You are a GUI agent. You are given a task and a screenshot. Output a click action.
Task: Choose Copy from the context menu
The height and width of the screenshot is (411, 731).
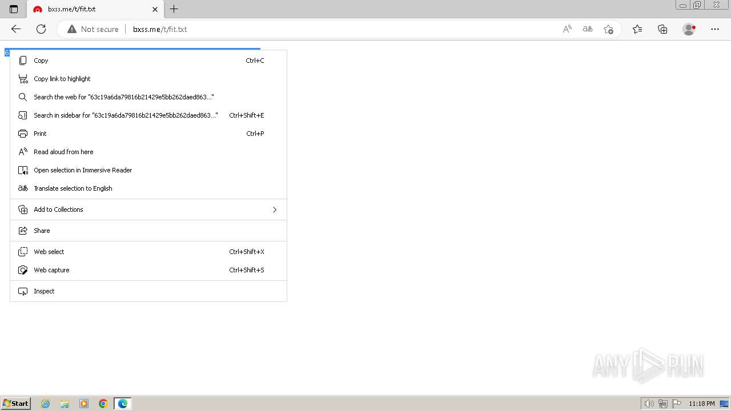coord(148,61)
